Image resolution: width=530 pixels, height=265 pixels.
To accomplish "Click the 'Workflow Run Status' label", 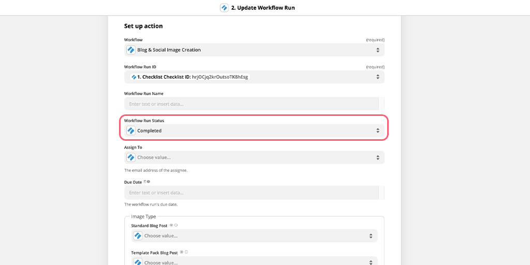I will (144, 120).
